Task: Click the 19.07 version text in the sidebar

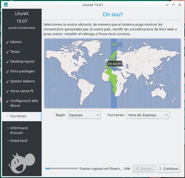Action: click(22, 21)
